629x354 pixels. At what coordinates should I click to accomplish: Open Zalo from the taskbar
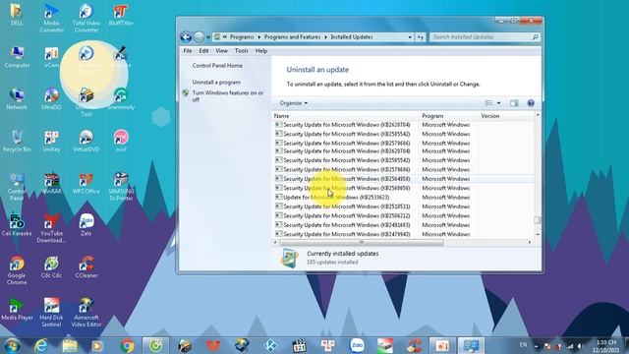tap(357, 345)
